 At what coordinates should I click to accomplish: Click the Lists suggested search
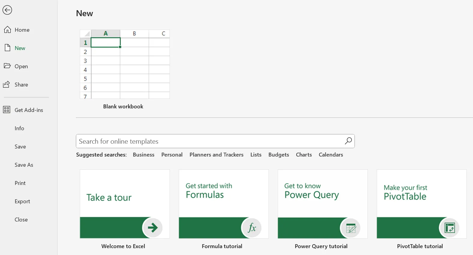tap(256, 155)
